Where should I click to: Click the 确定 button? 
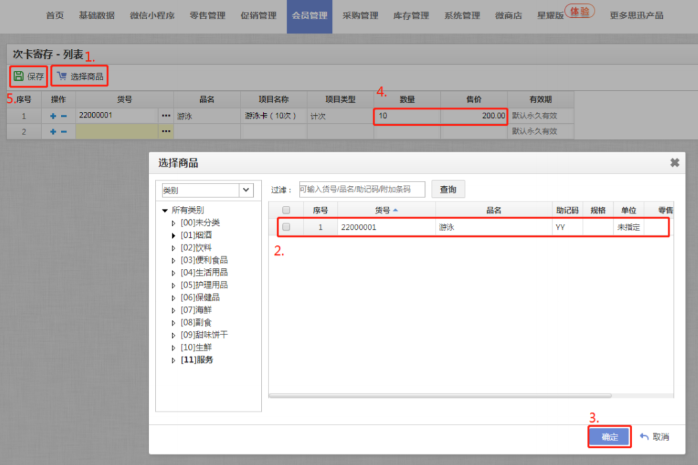point(609,437)
